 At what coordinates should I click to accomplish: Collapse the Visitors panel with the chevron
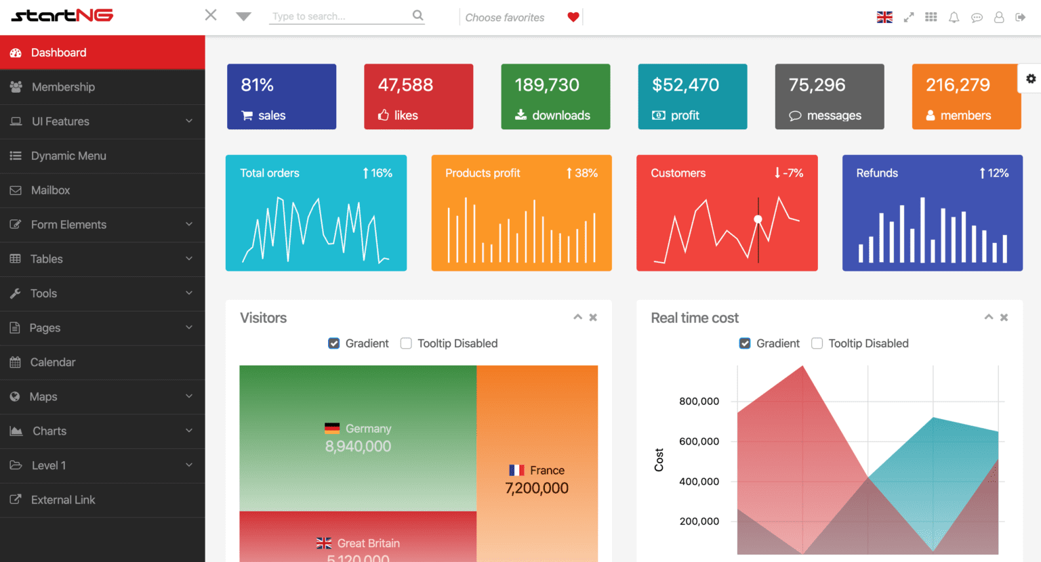(577, 317)
